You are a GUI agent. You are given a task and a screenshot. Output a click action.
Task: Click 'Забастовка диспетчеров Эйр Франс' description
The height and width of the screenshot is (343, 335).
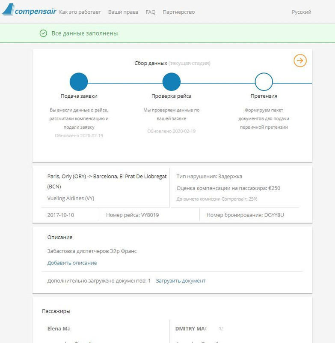(x=92, y=251)
